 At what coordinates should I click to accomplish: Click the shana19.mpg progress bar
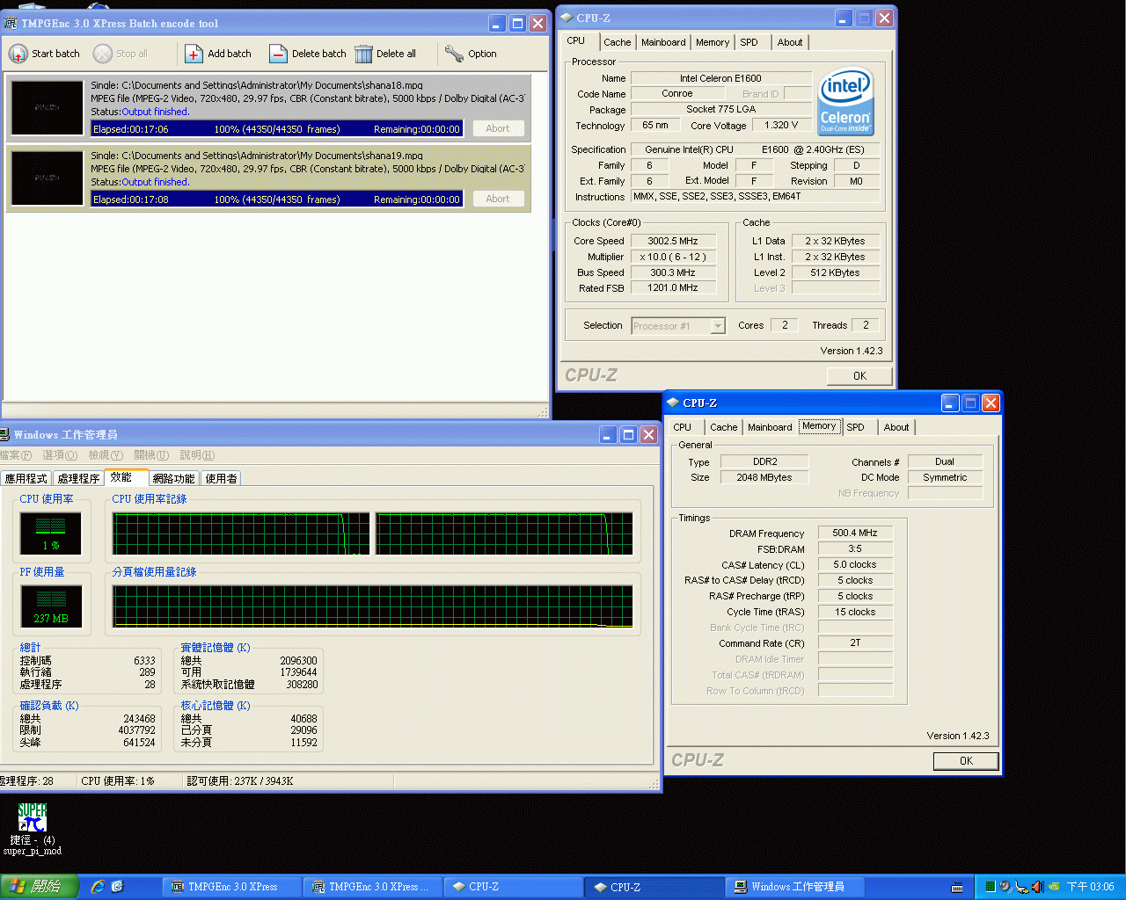277,199
